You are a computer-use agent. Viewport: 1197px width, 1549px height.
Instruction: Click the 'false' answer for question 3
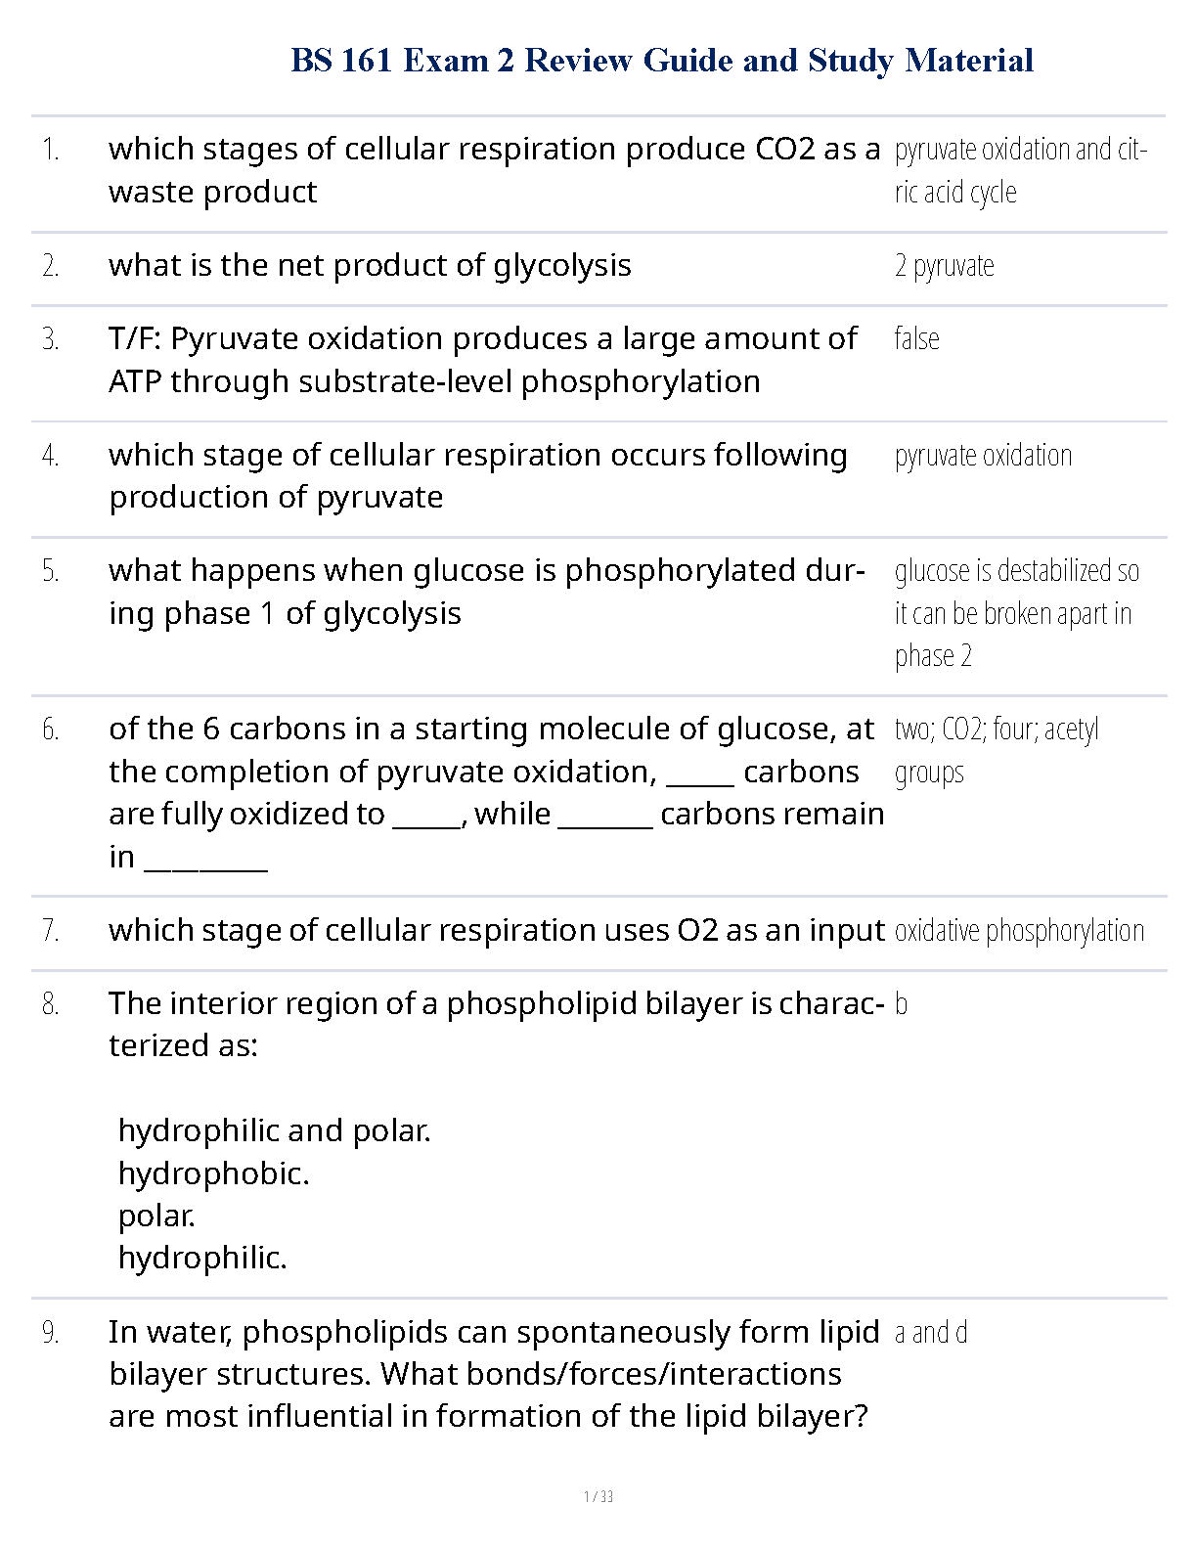coord(916,339)
